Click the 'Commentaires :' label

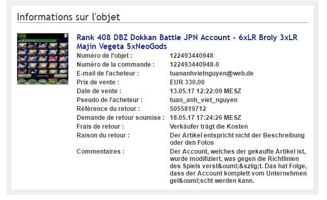point(100,152)
